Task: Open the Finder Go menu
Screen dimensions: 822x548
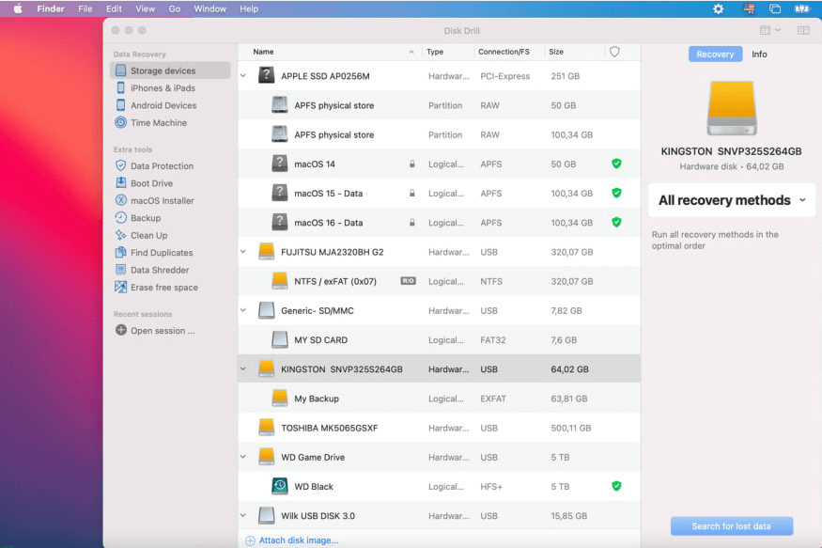Action: click(x=175, y=8)
